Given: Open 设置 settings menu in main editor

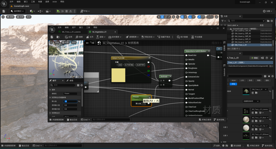Looking at the screenshot, I should (267, 11).
